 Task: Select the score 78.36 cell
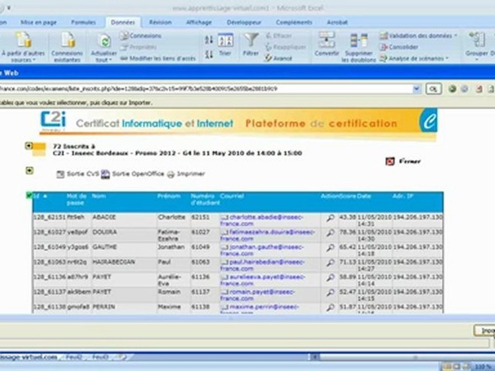[348, 235]
